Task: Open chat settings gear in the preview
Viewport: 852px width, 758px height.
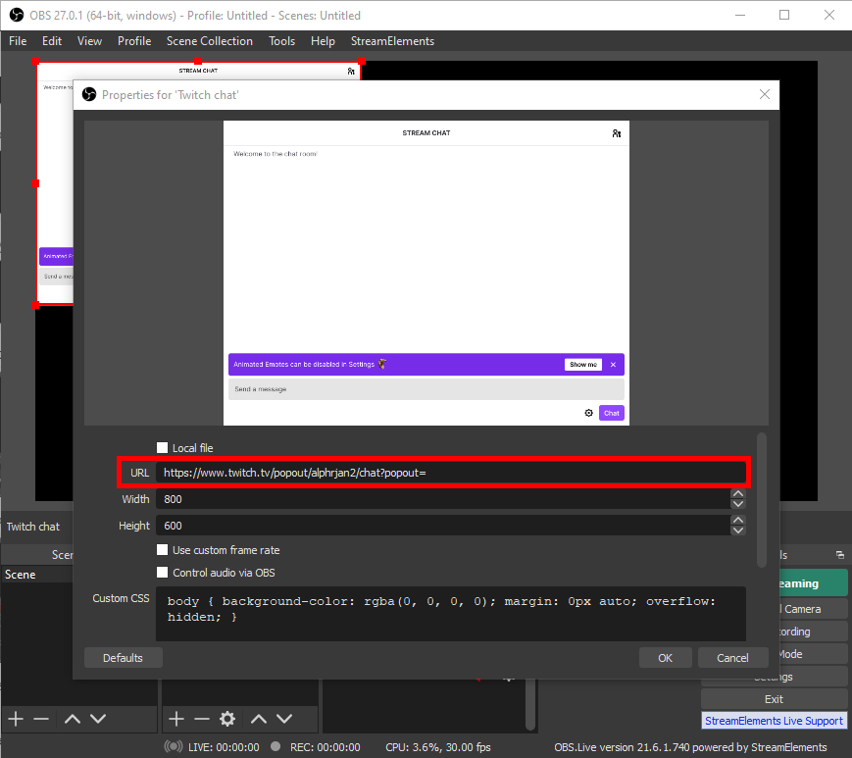Action: 588,413
